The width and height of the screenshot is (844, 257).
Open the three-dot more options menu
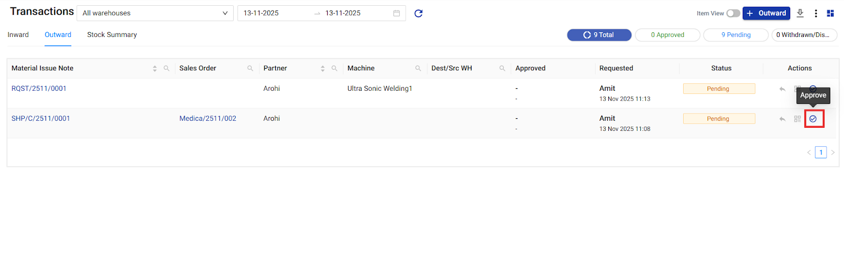click(816, 13)
